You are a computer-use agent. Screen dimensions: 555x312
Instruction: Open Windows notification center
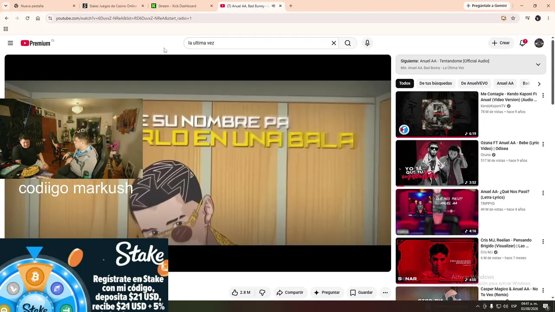546,306
